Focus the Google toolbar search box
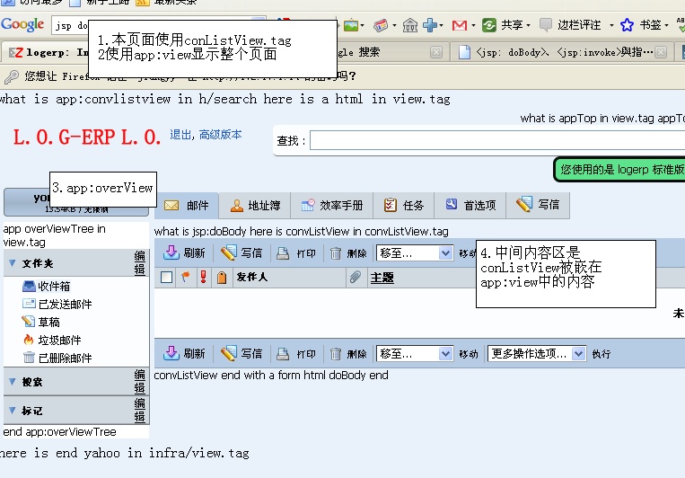The image size is (685, 478). click(x=70, y=25)
